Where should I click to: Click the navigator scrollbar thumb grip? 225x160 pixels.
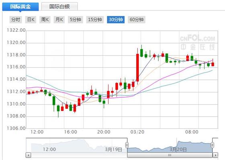click(x=170, y=155)
